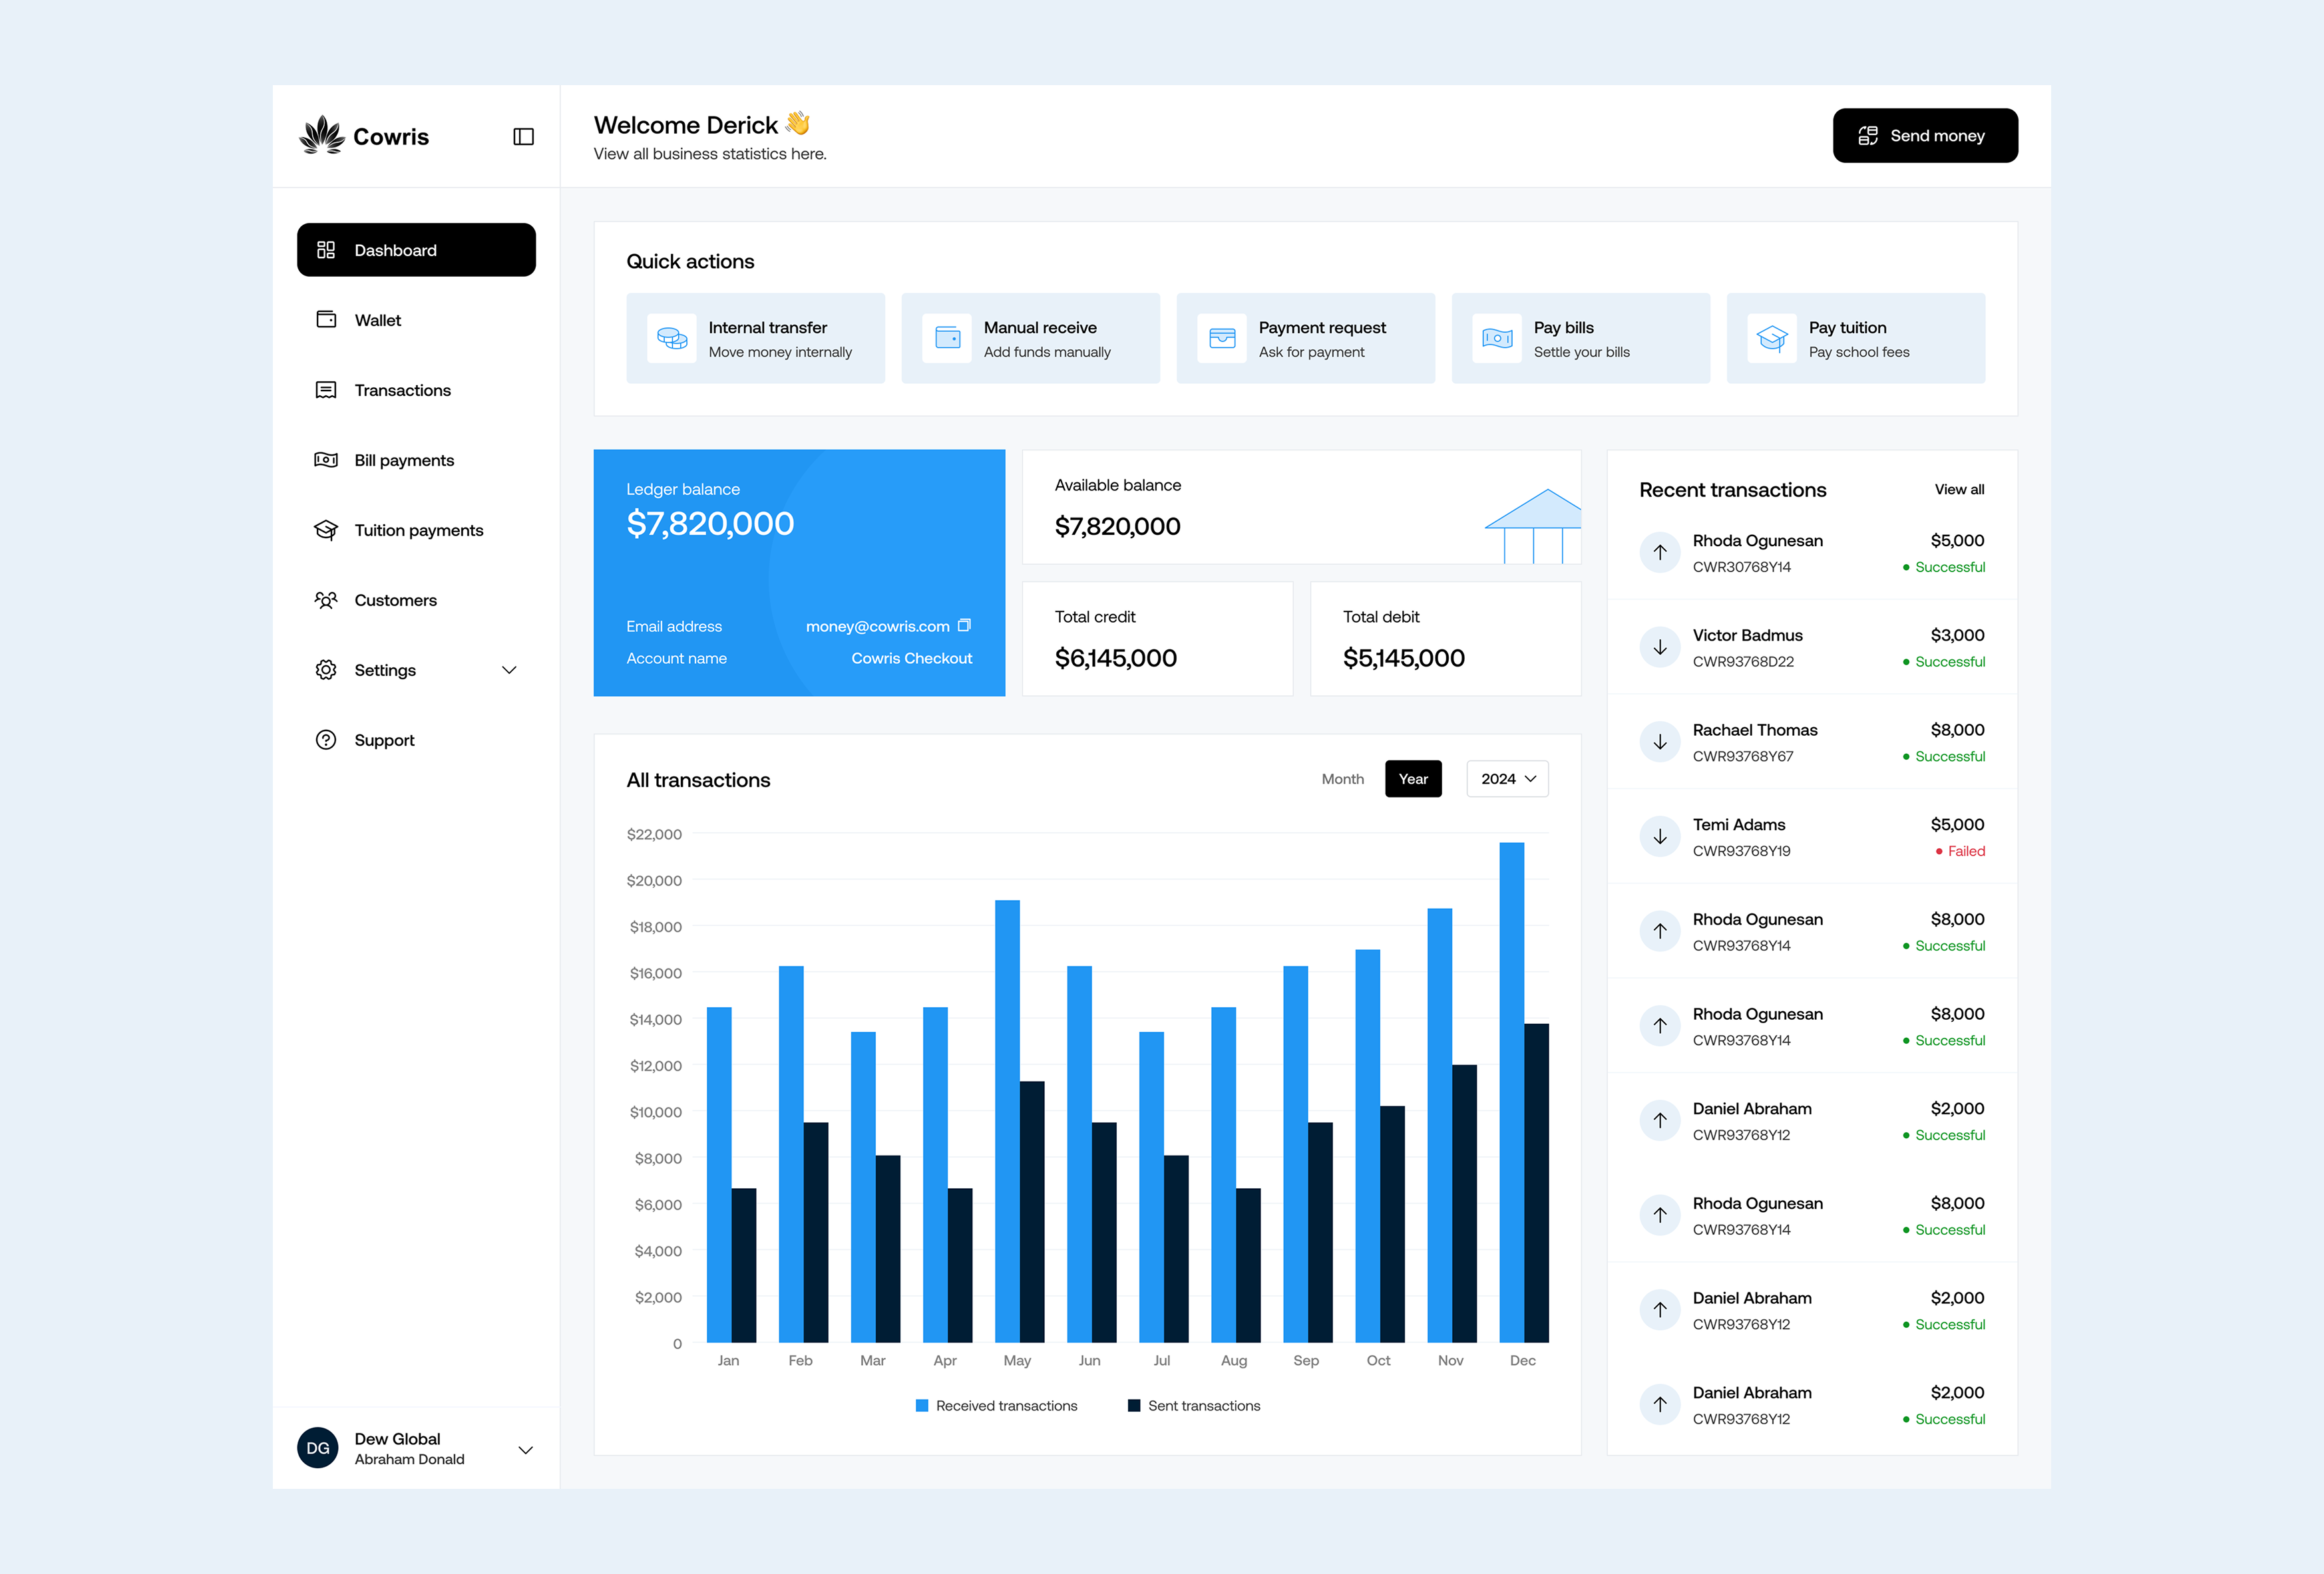Open Bill payments in the sidebar
The width and height of the screenshot is (2324, 1574).
point(416,460)
